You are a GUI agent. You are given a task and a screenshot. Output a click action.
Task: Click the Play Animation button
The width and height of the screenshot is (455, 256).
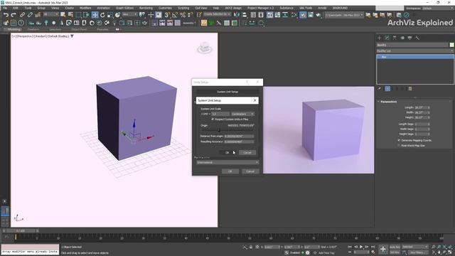pyautogui.click(x=361, y=247)
